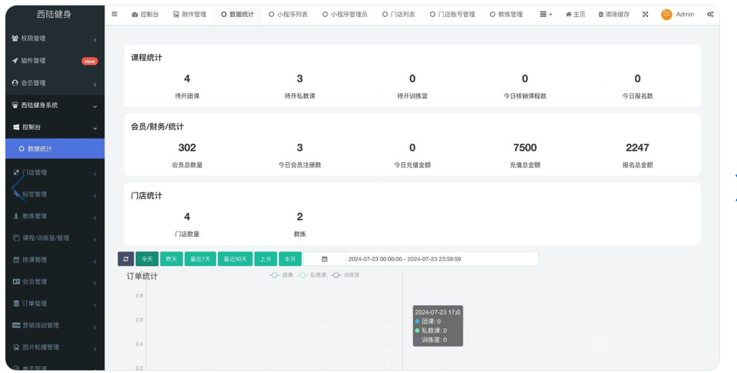
Task: Select 数据统计 in the sidebar
Action: (x=55, y=149)
